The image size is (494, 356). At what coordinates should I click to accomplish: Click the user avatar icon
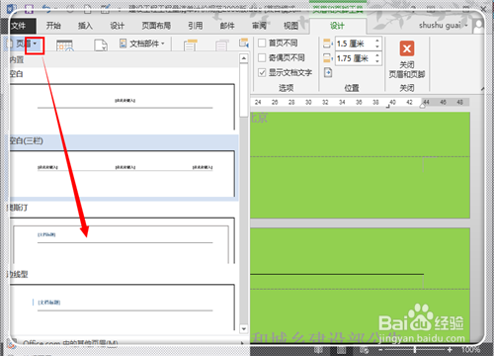pos(478,26)
